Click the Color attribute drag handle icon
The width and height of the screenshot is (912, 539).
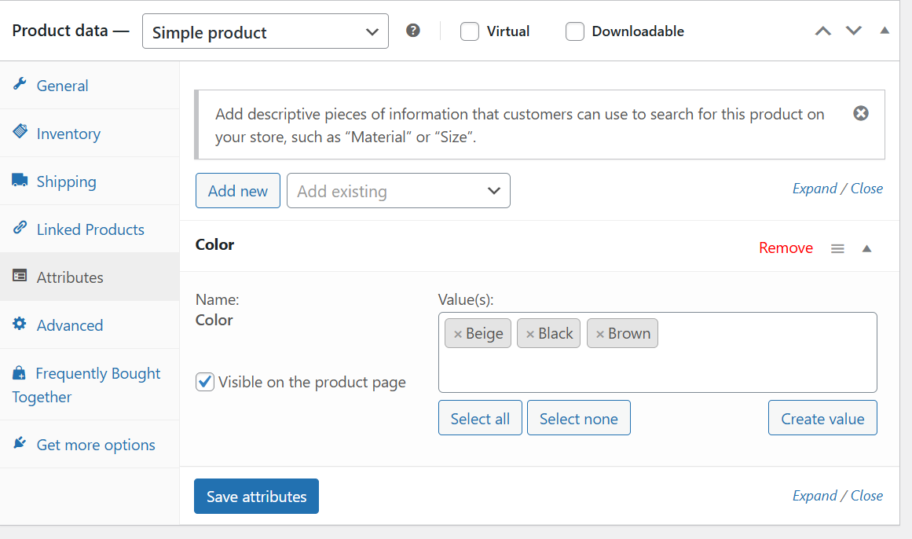pos(837,248)
